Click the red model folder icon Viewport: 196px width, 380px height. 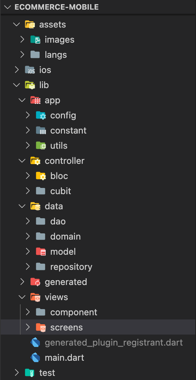41,252
